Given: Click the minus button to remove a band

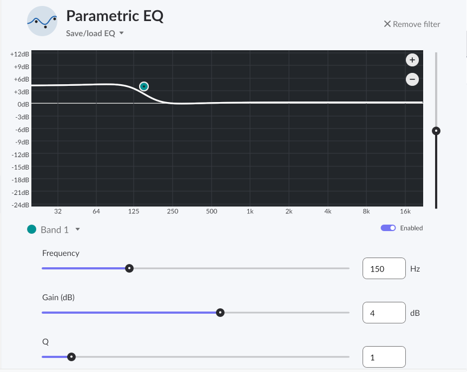Looking at the screenshot, I should coord(412,79).
